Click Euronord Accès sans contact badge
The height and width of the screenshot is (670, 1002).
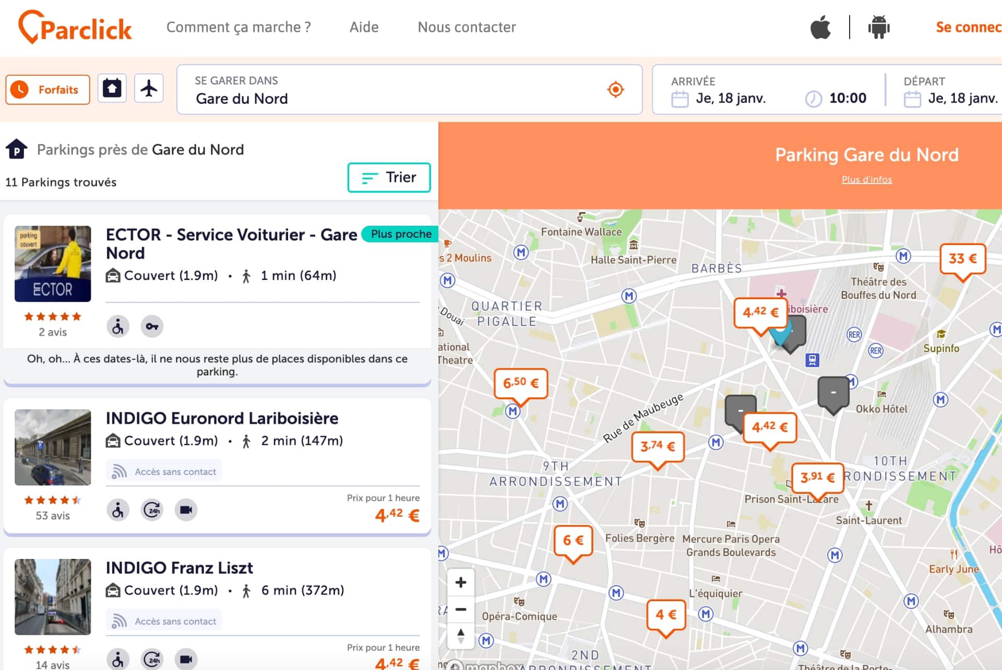(164, 471)
